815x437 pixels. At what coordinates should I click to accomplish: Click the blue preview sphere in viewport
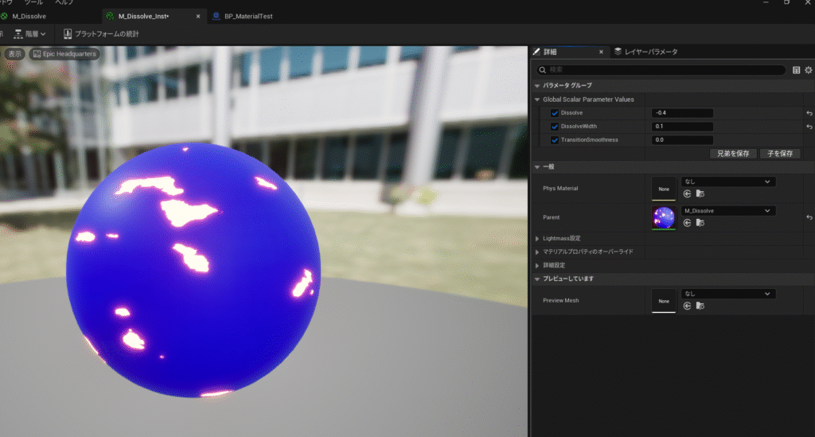point(193,270)
